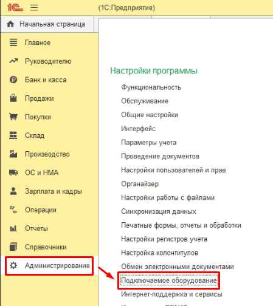Viewport: 273px width, 306px height.
Task: Click the Покупки shopping cart icon
Action: 13,117
